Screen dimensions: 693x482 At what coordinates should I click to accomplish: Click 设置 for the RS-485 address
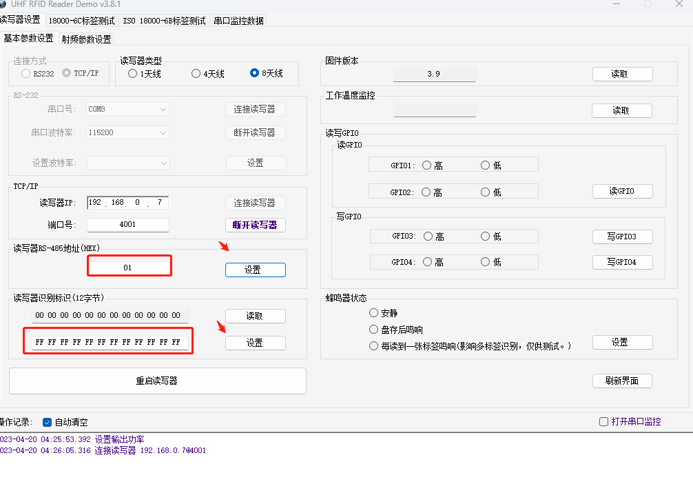256,270
